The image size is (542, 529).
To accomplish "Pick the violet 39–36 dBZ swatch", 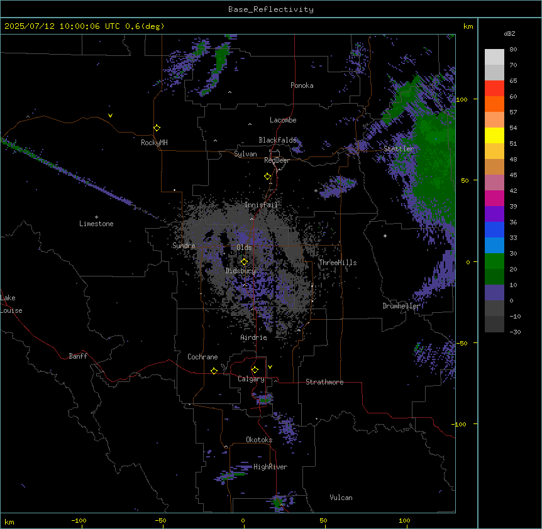I will pyautogui.click(x=494, y=214).
